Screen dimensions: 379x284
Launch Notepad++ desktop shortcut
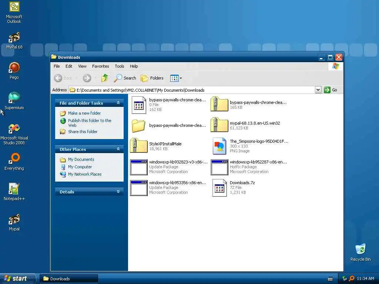coord(14,192)
